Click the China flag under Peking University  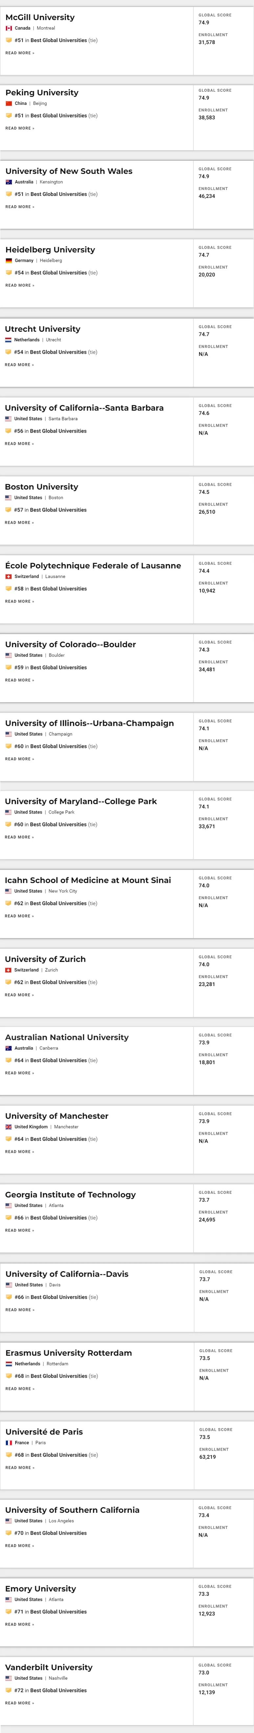pos(9,104)
